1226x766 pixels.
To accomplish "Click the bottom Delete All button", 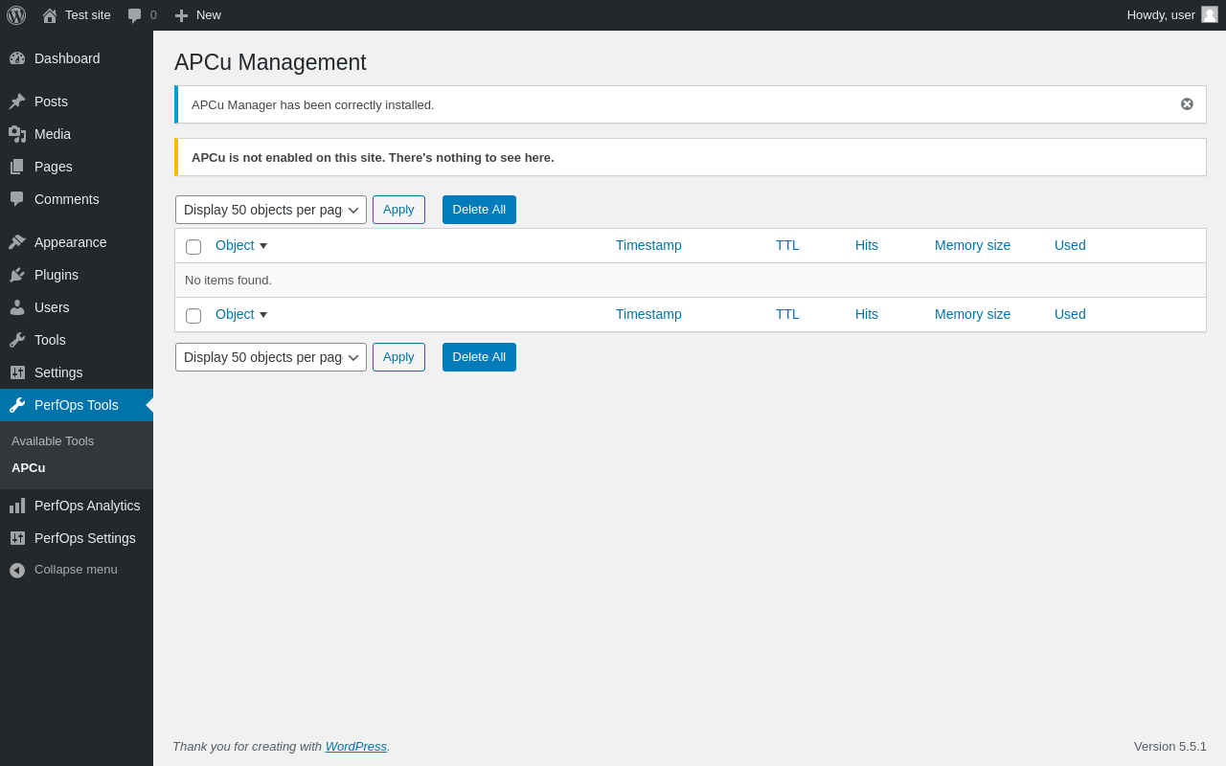I will [479, 357].
